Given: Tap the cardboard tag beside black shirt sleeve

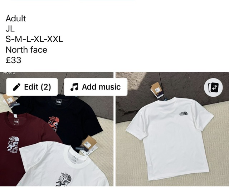Looking at the screenshot, I should [x=89, y=144].
